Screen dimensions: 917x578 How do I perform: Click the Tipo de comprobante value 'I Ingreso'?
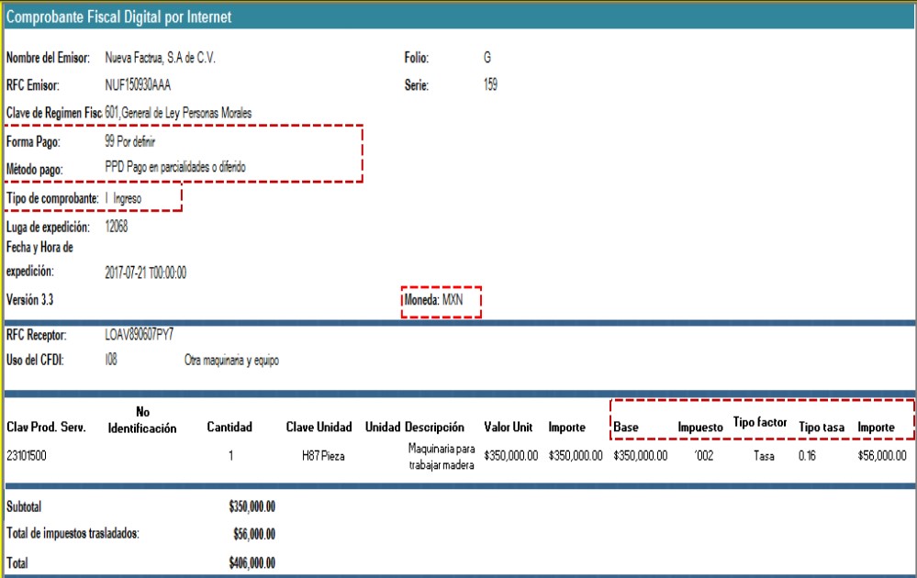click(x=124, y=198)
